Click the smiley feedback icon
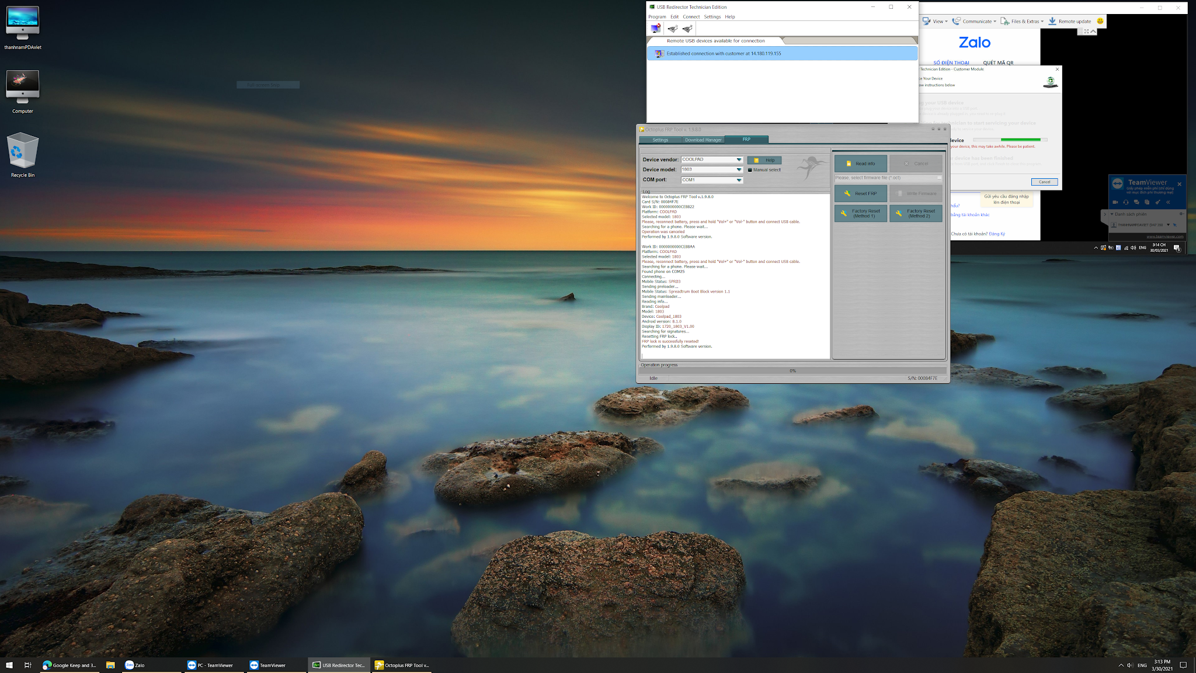Viewport: 1196px width, 673px height. click(x=1100, y=21)
